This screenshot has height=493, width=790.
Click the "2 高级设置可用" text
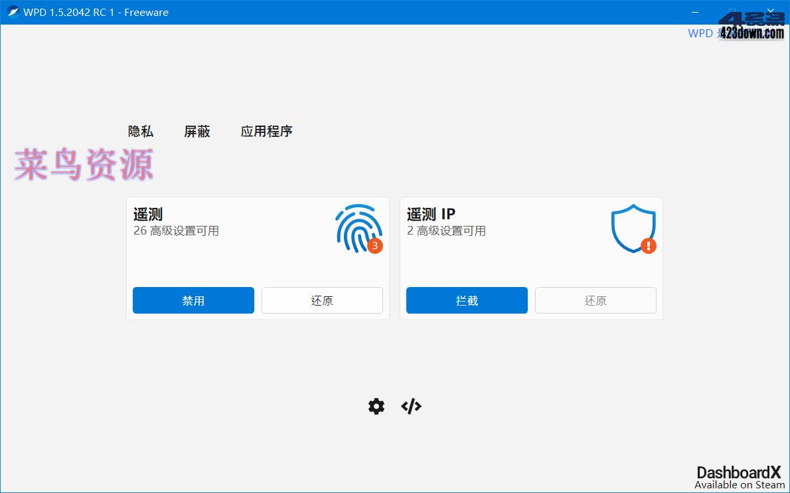click(445, 231)
